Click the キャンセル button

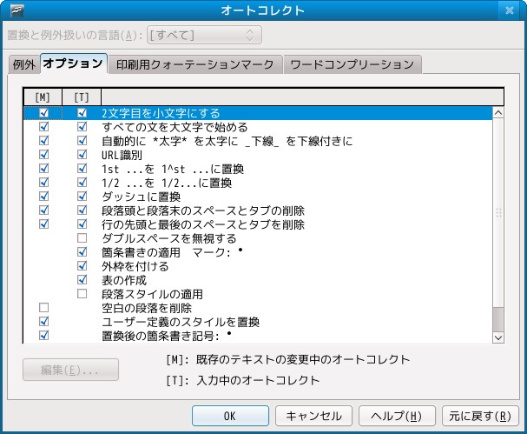pyautogui.click(x=313, y=416)
